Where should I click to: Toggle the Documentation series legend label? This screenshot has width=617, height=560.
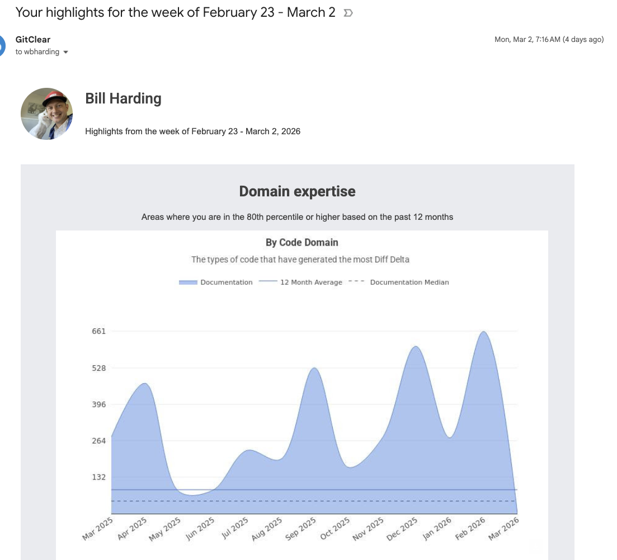pyautogui.click(x=226, y=282)
